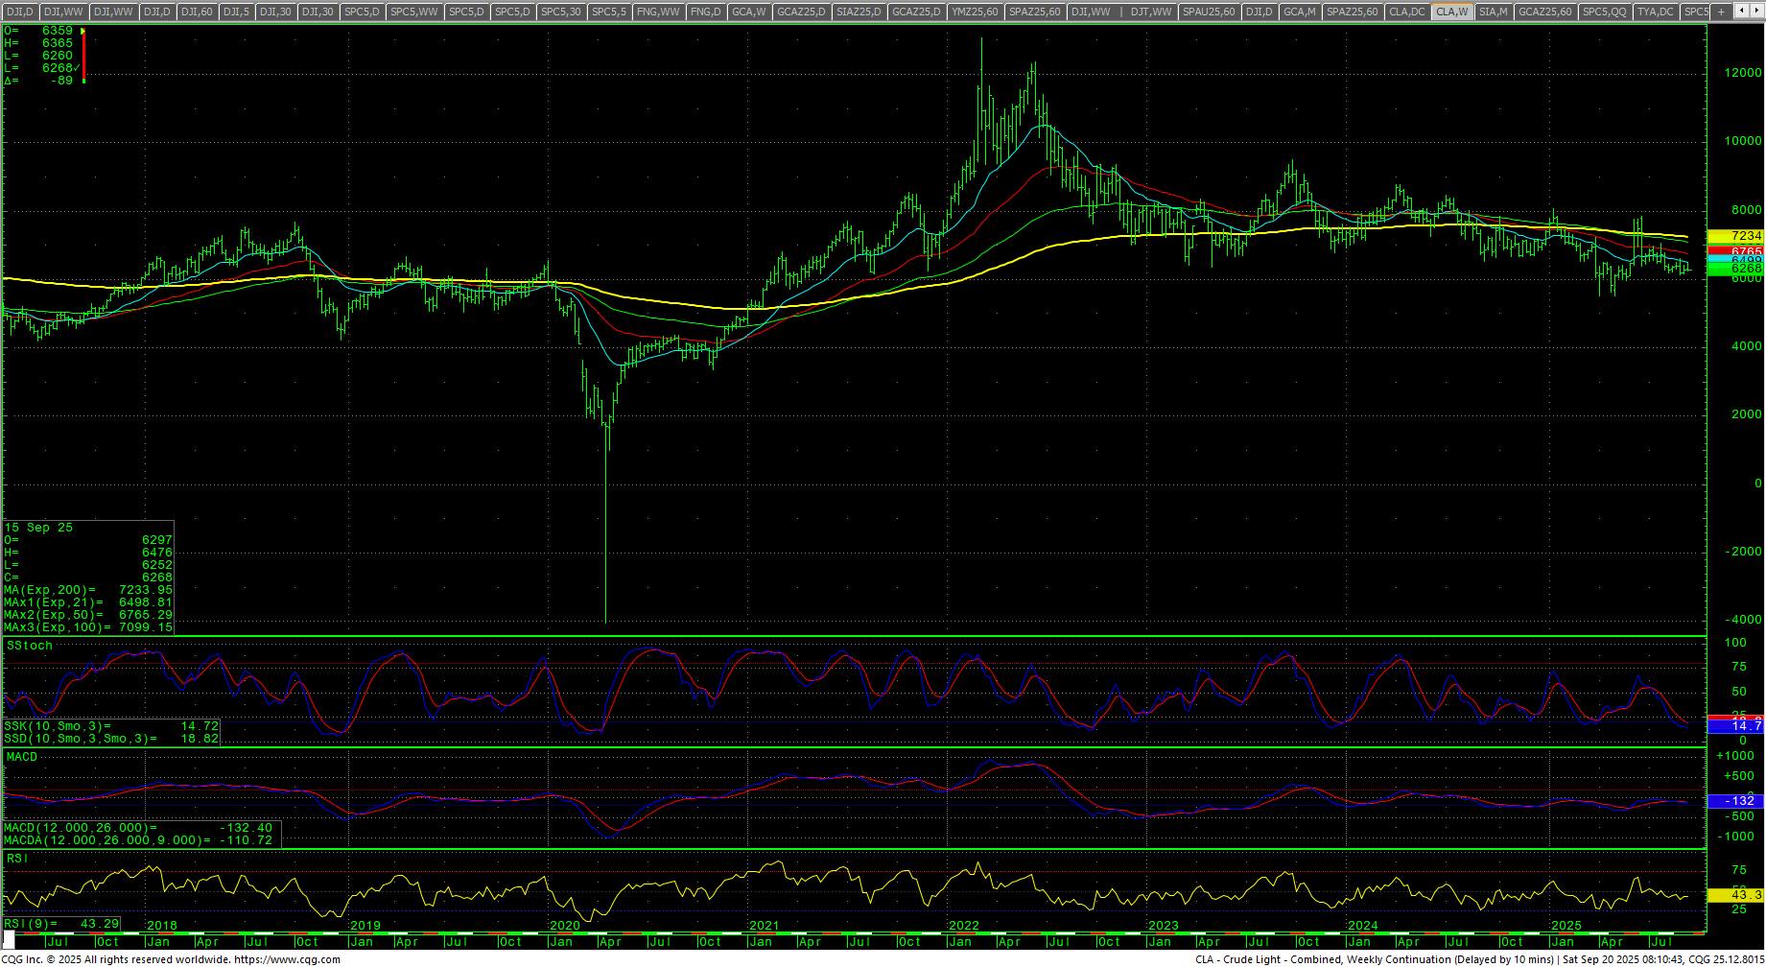Image resolution: width=1766 pixels, height=967 pixels.
Task: Click the 2022 label on time axis
Action: pyautogui.click(x=963, y=926)
